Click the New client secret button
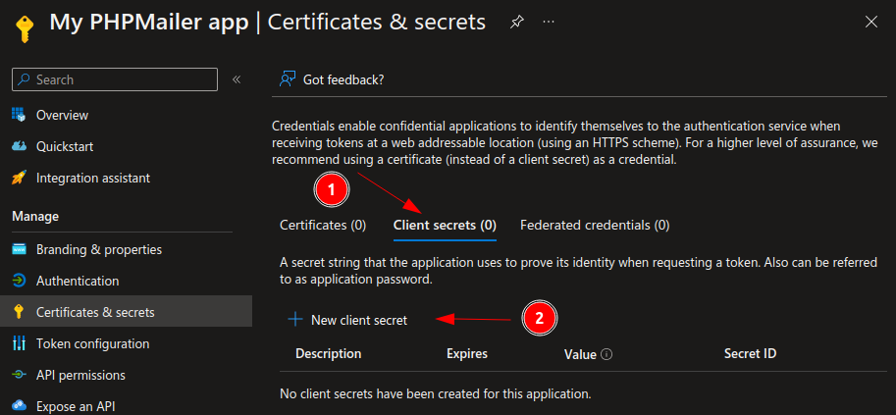This screenshot has height=415, width=896. (x=348, y=320)
